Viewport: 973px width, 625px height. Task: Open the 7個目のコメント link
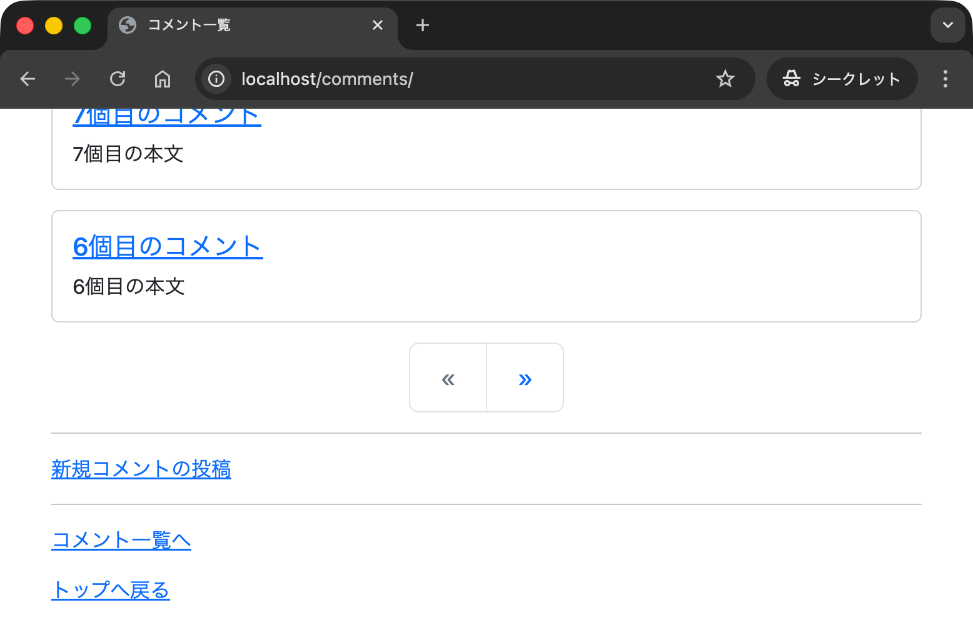click(166, 117)
